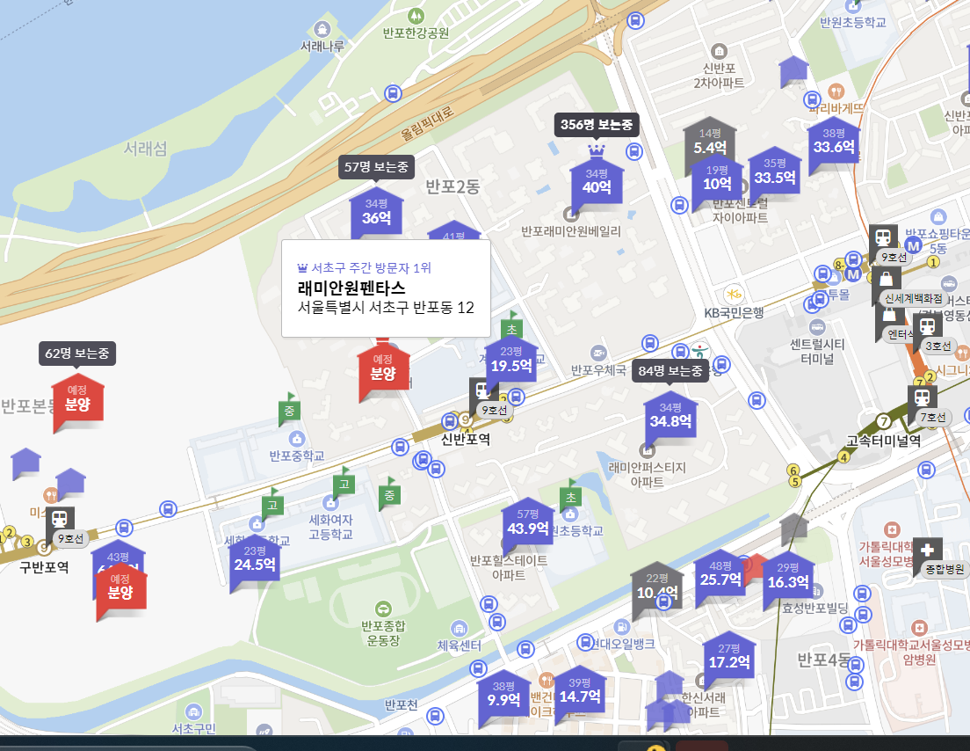Click the 23평 19.5억 price marker
Screen dimensions: 970x751
tap(511, 361)
